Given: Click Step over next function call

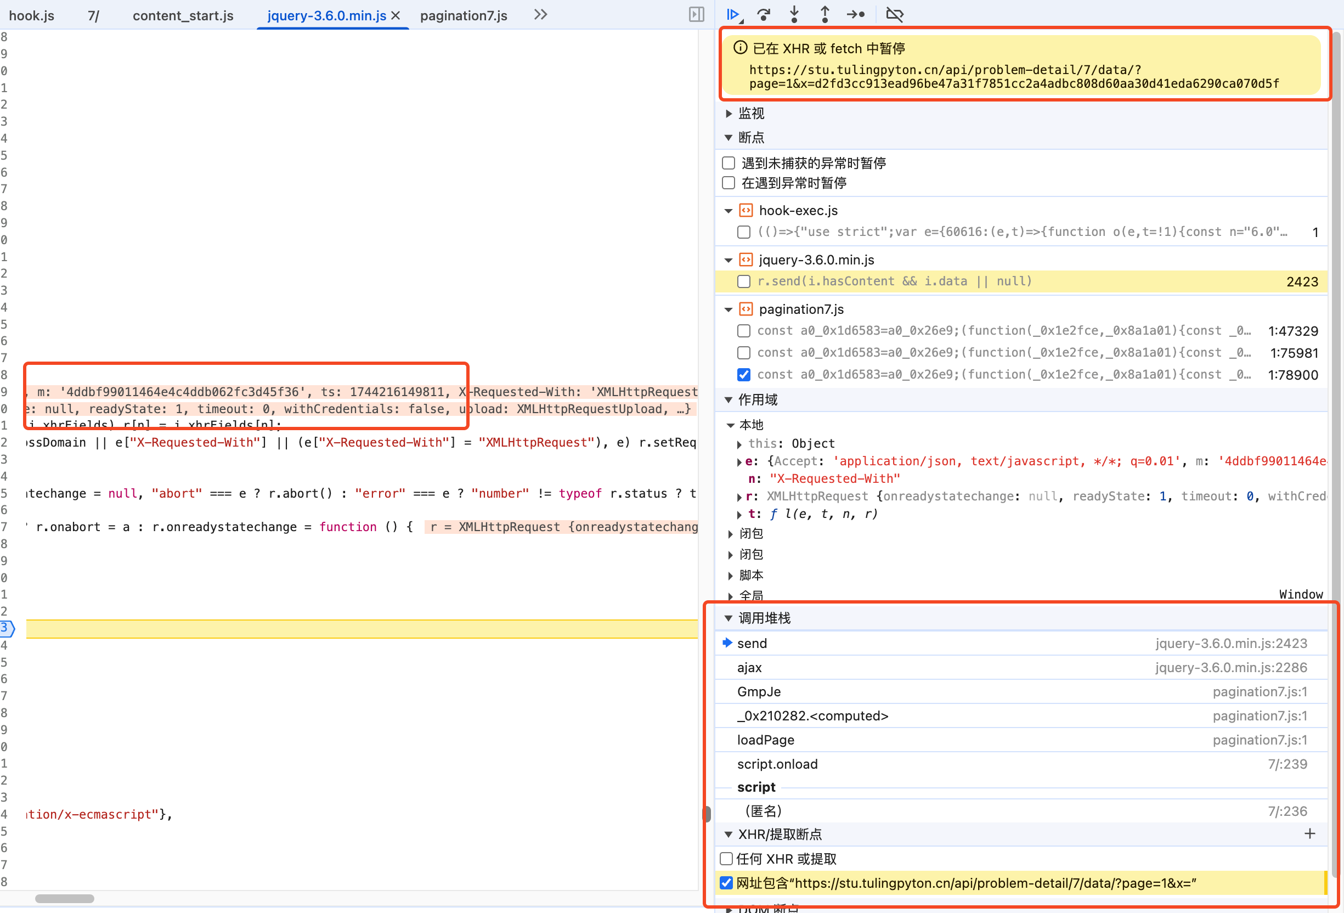Looking at the screenshot, I should [764, 14].
